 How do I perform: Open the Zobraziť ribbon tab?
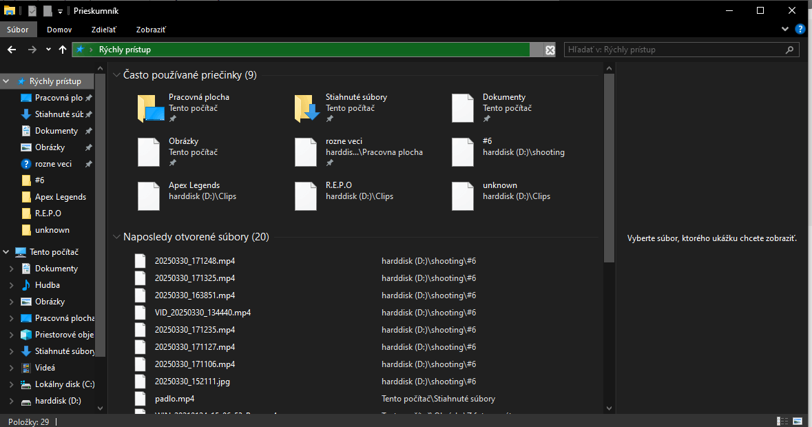pos(151,30)
